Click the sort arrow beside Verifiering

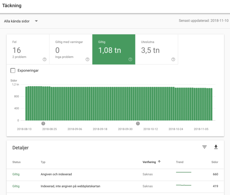point(159,162)
